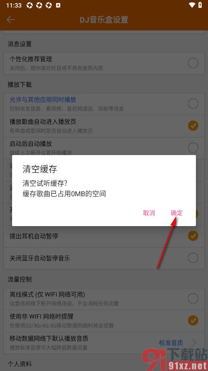Toggle 离线模式 checkbox

(193, 299)
